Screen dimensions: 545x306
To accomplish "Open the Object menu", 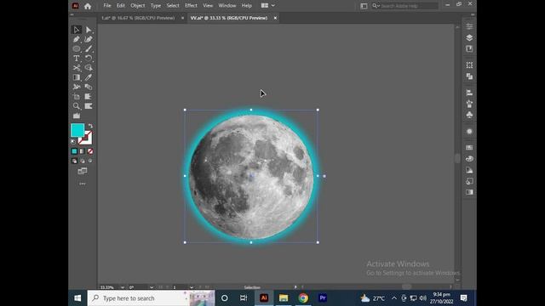I will 138,6.
